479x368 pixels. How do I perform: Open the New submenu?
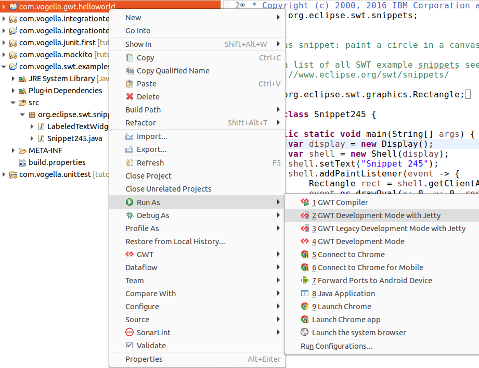(x=197, y=18)
